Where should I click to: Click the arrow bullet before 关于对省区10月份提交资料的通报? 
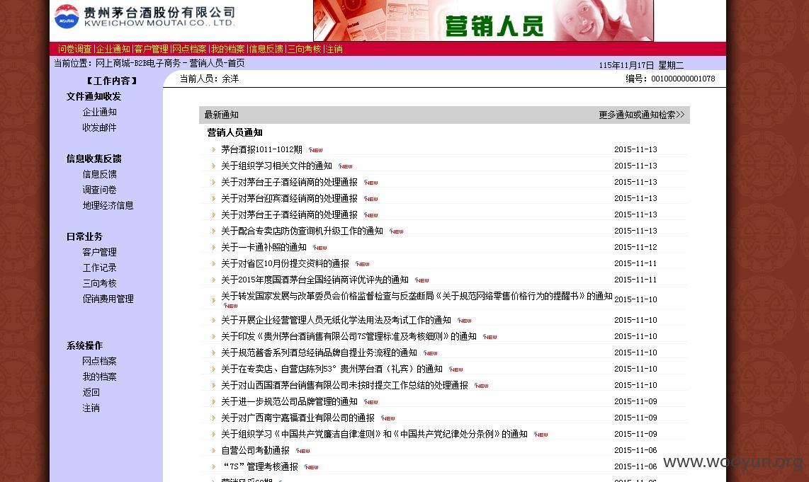tap(214, 264)
